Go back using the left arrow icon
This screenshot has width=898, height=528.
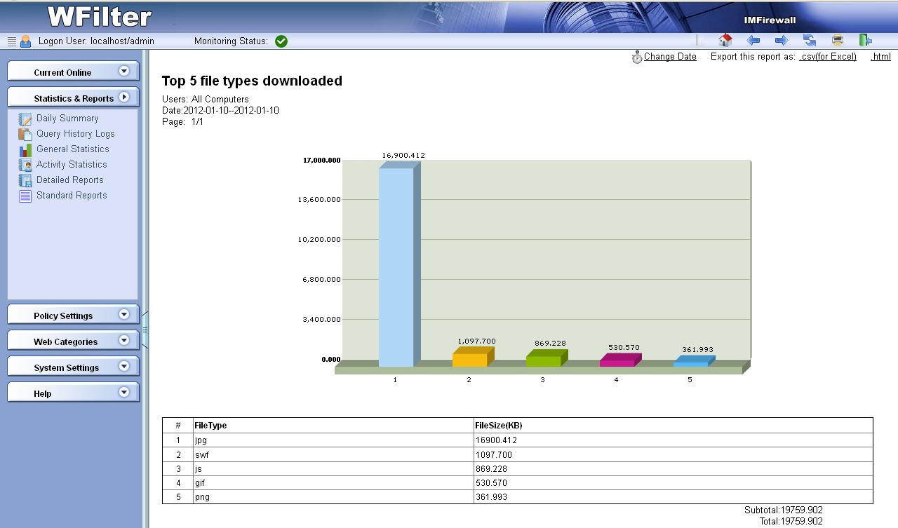click(753, 41)
